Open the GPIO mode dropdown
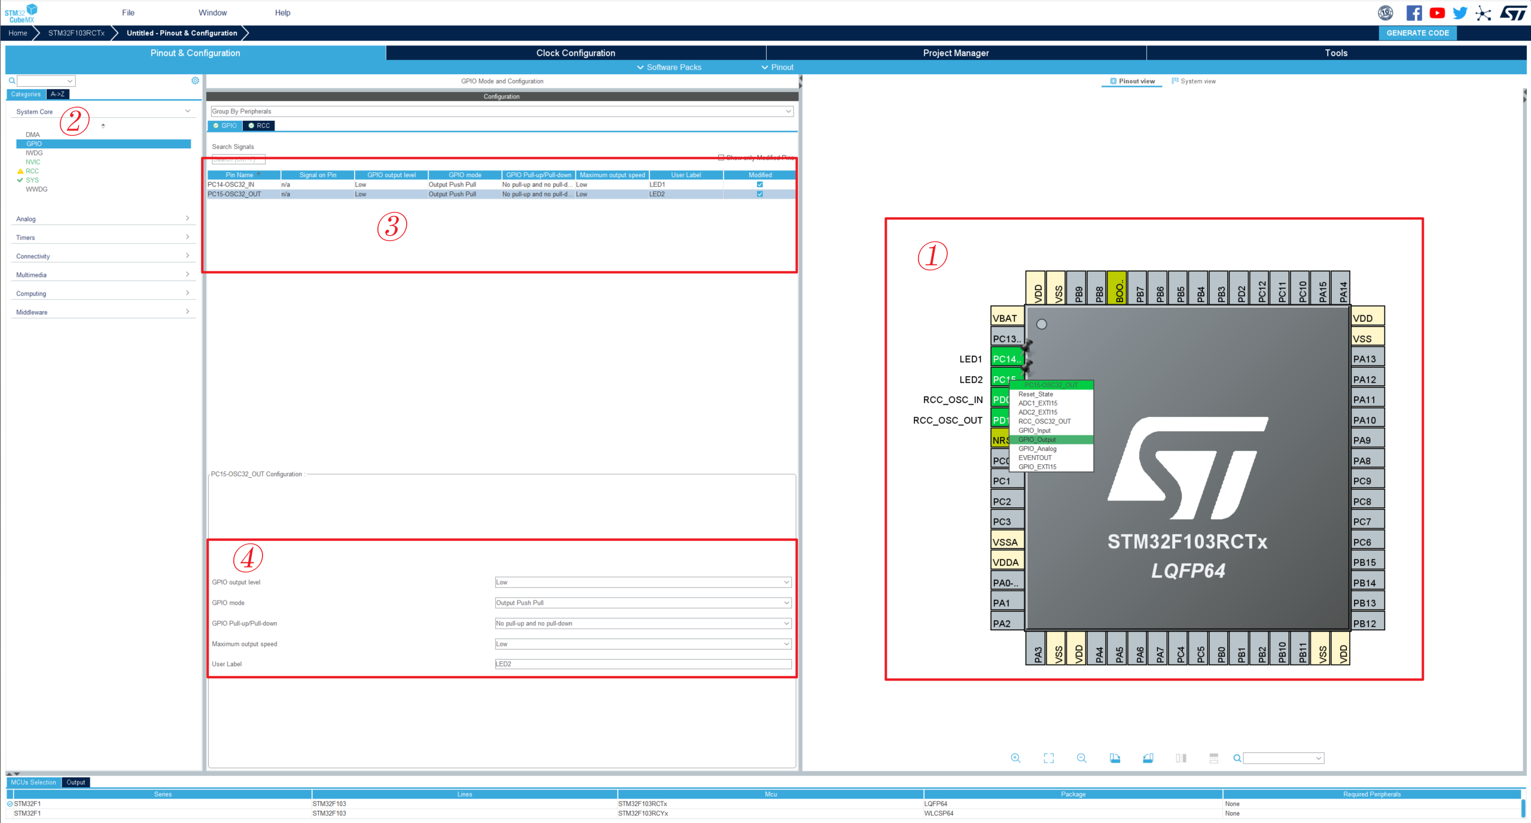 [643, 603]
